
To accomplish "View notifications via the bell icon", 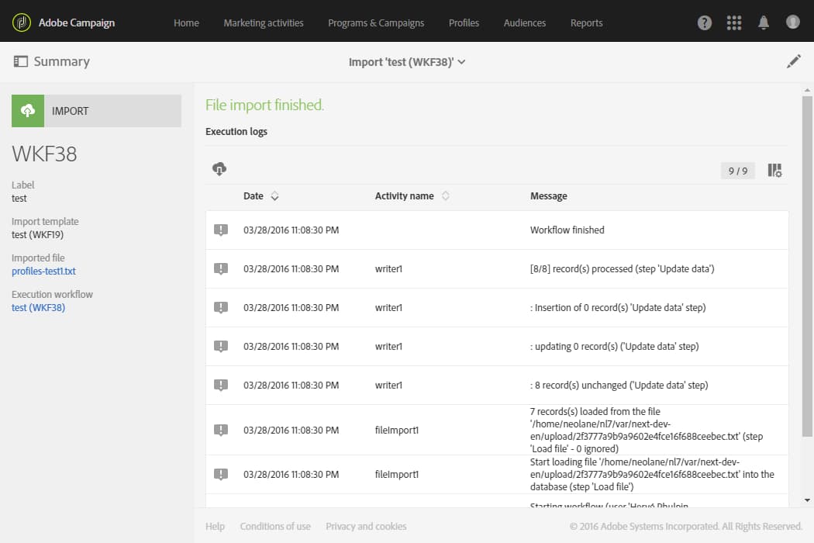I will click(x=763, y=22).
